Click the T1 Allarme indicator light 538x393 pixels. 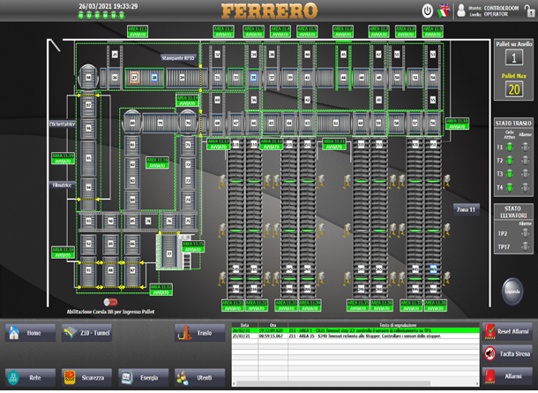[x=524, y=147]
